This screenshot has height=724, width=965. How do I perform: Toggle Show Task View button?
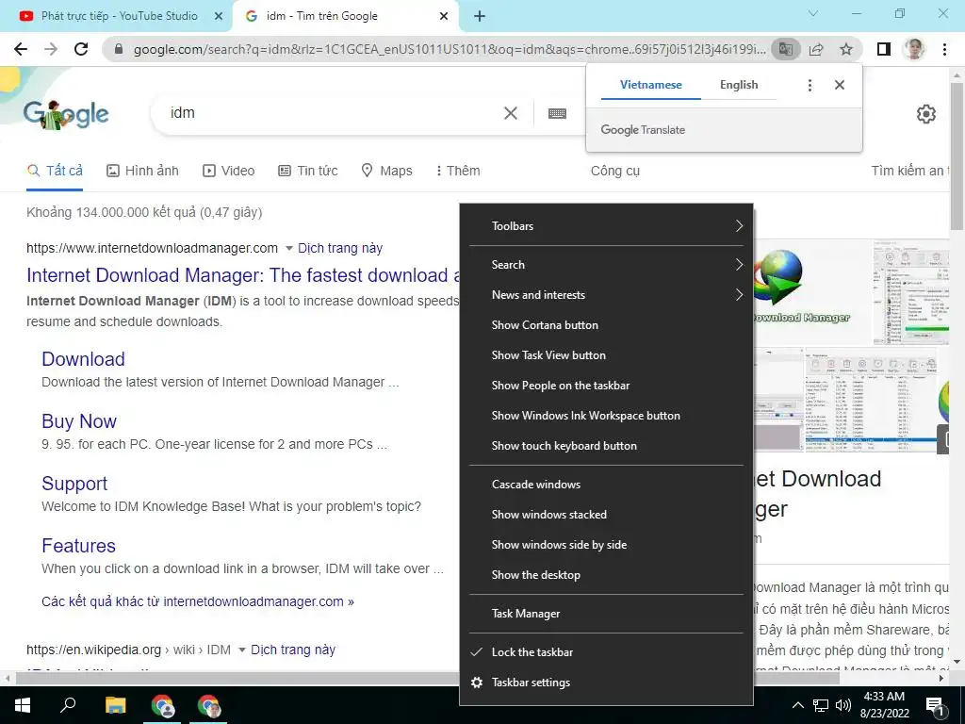click(606, 355)
